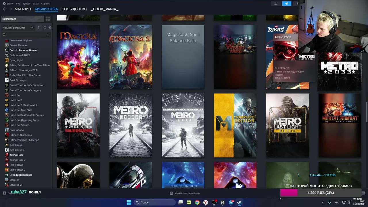Image resolution: width=368 pixels, height=207 pixels.
Task: Open advanced filter options icon
Action: click(x=48, y=35)
